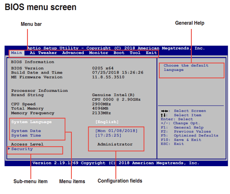Go to the Boot menu
Image resolution: width=230 pixels, height=194 pixels.
coord(119,53)
